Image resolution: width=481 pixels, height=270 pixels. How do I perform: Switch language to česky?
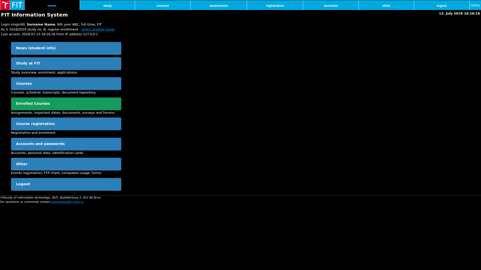tap(475, 5)
